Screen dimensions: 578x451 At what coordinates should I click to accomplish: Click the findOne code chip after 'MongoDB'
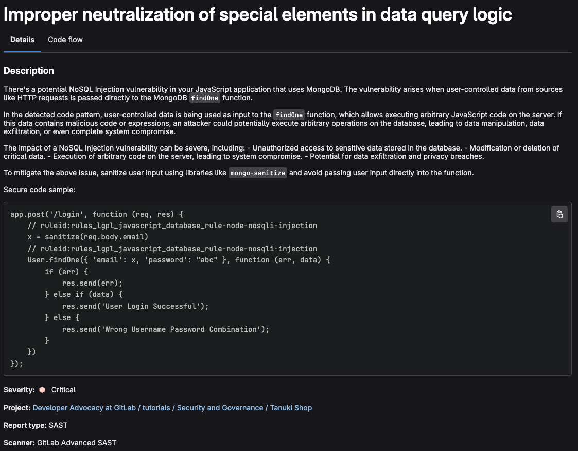(x=205, y=98)
